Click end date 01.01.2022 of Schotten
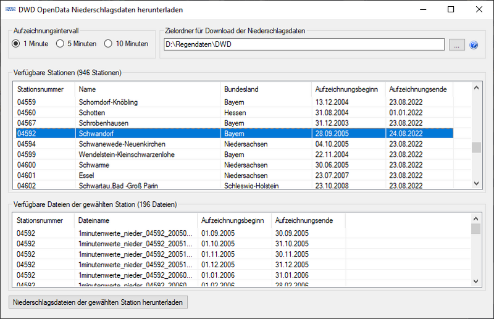494x319 pixels. [406, 112]
